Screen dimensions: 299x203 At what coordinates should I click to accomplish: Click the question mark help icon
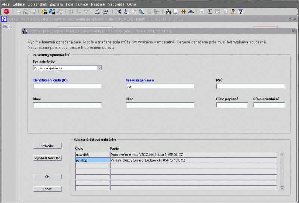click(241, 12)
